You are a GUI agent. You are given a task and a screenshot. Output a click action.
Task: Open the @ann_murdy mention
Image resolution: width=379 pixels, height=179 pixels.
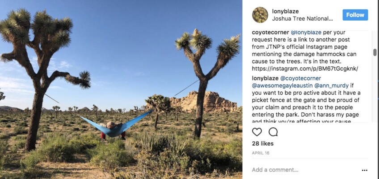click(331, 86)
